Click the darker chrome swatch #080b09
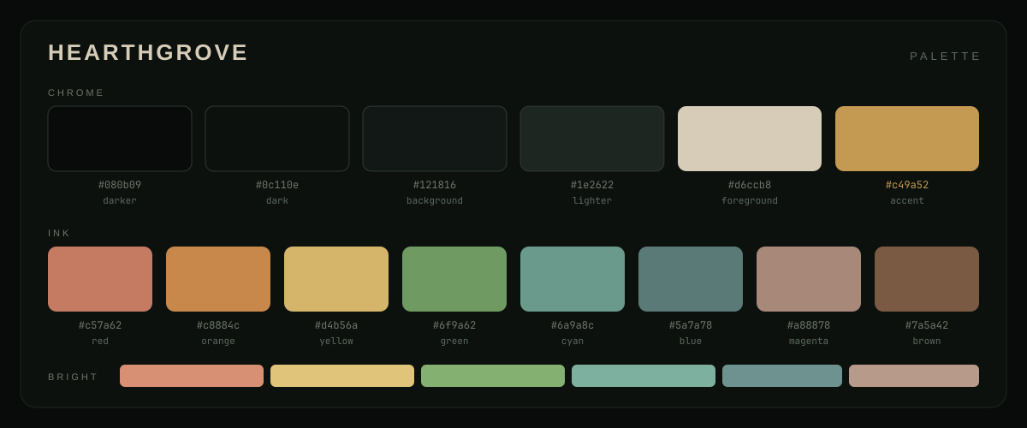The height and width of the screenshot is (428, 1027). tap(120, 139)
